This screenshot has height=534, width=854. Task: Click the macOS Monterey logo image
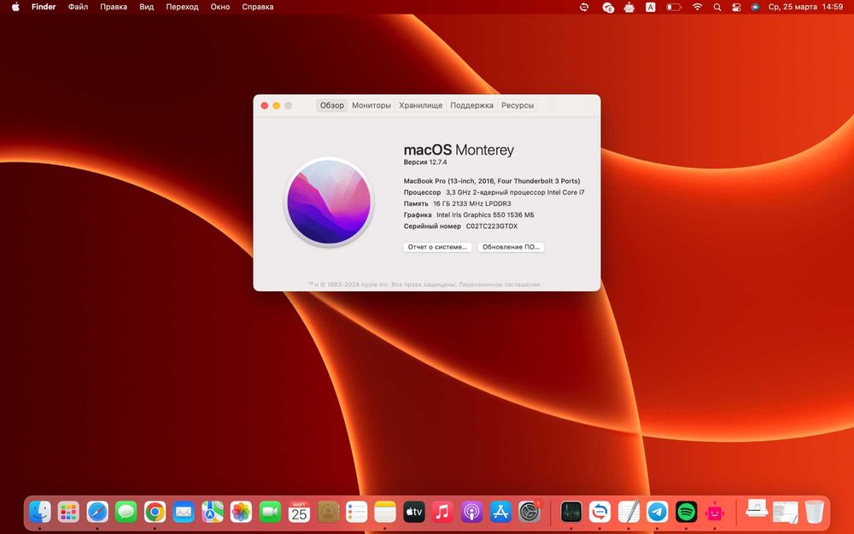click(329, 202)
